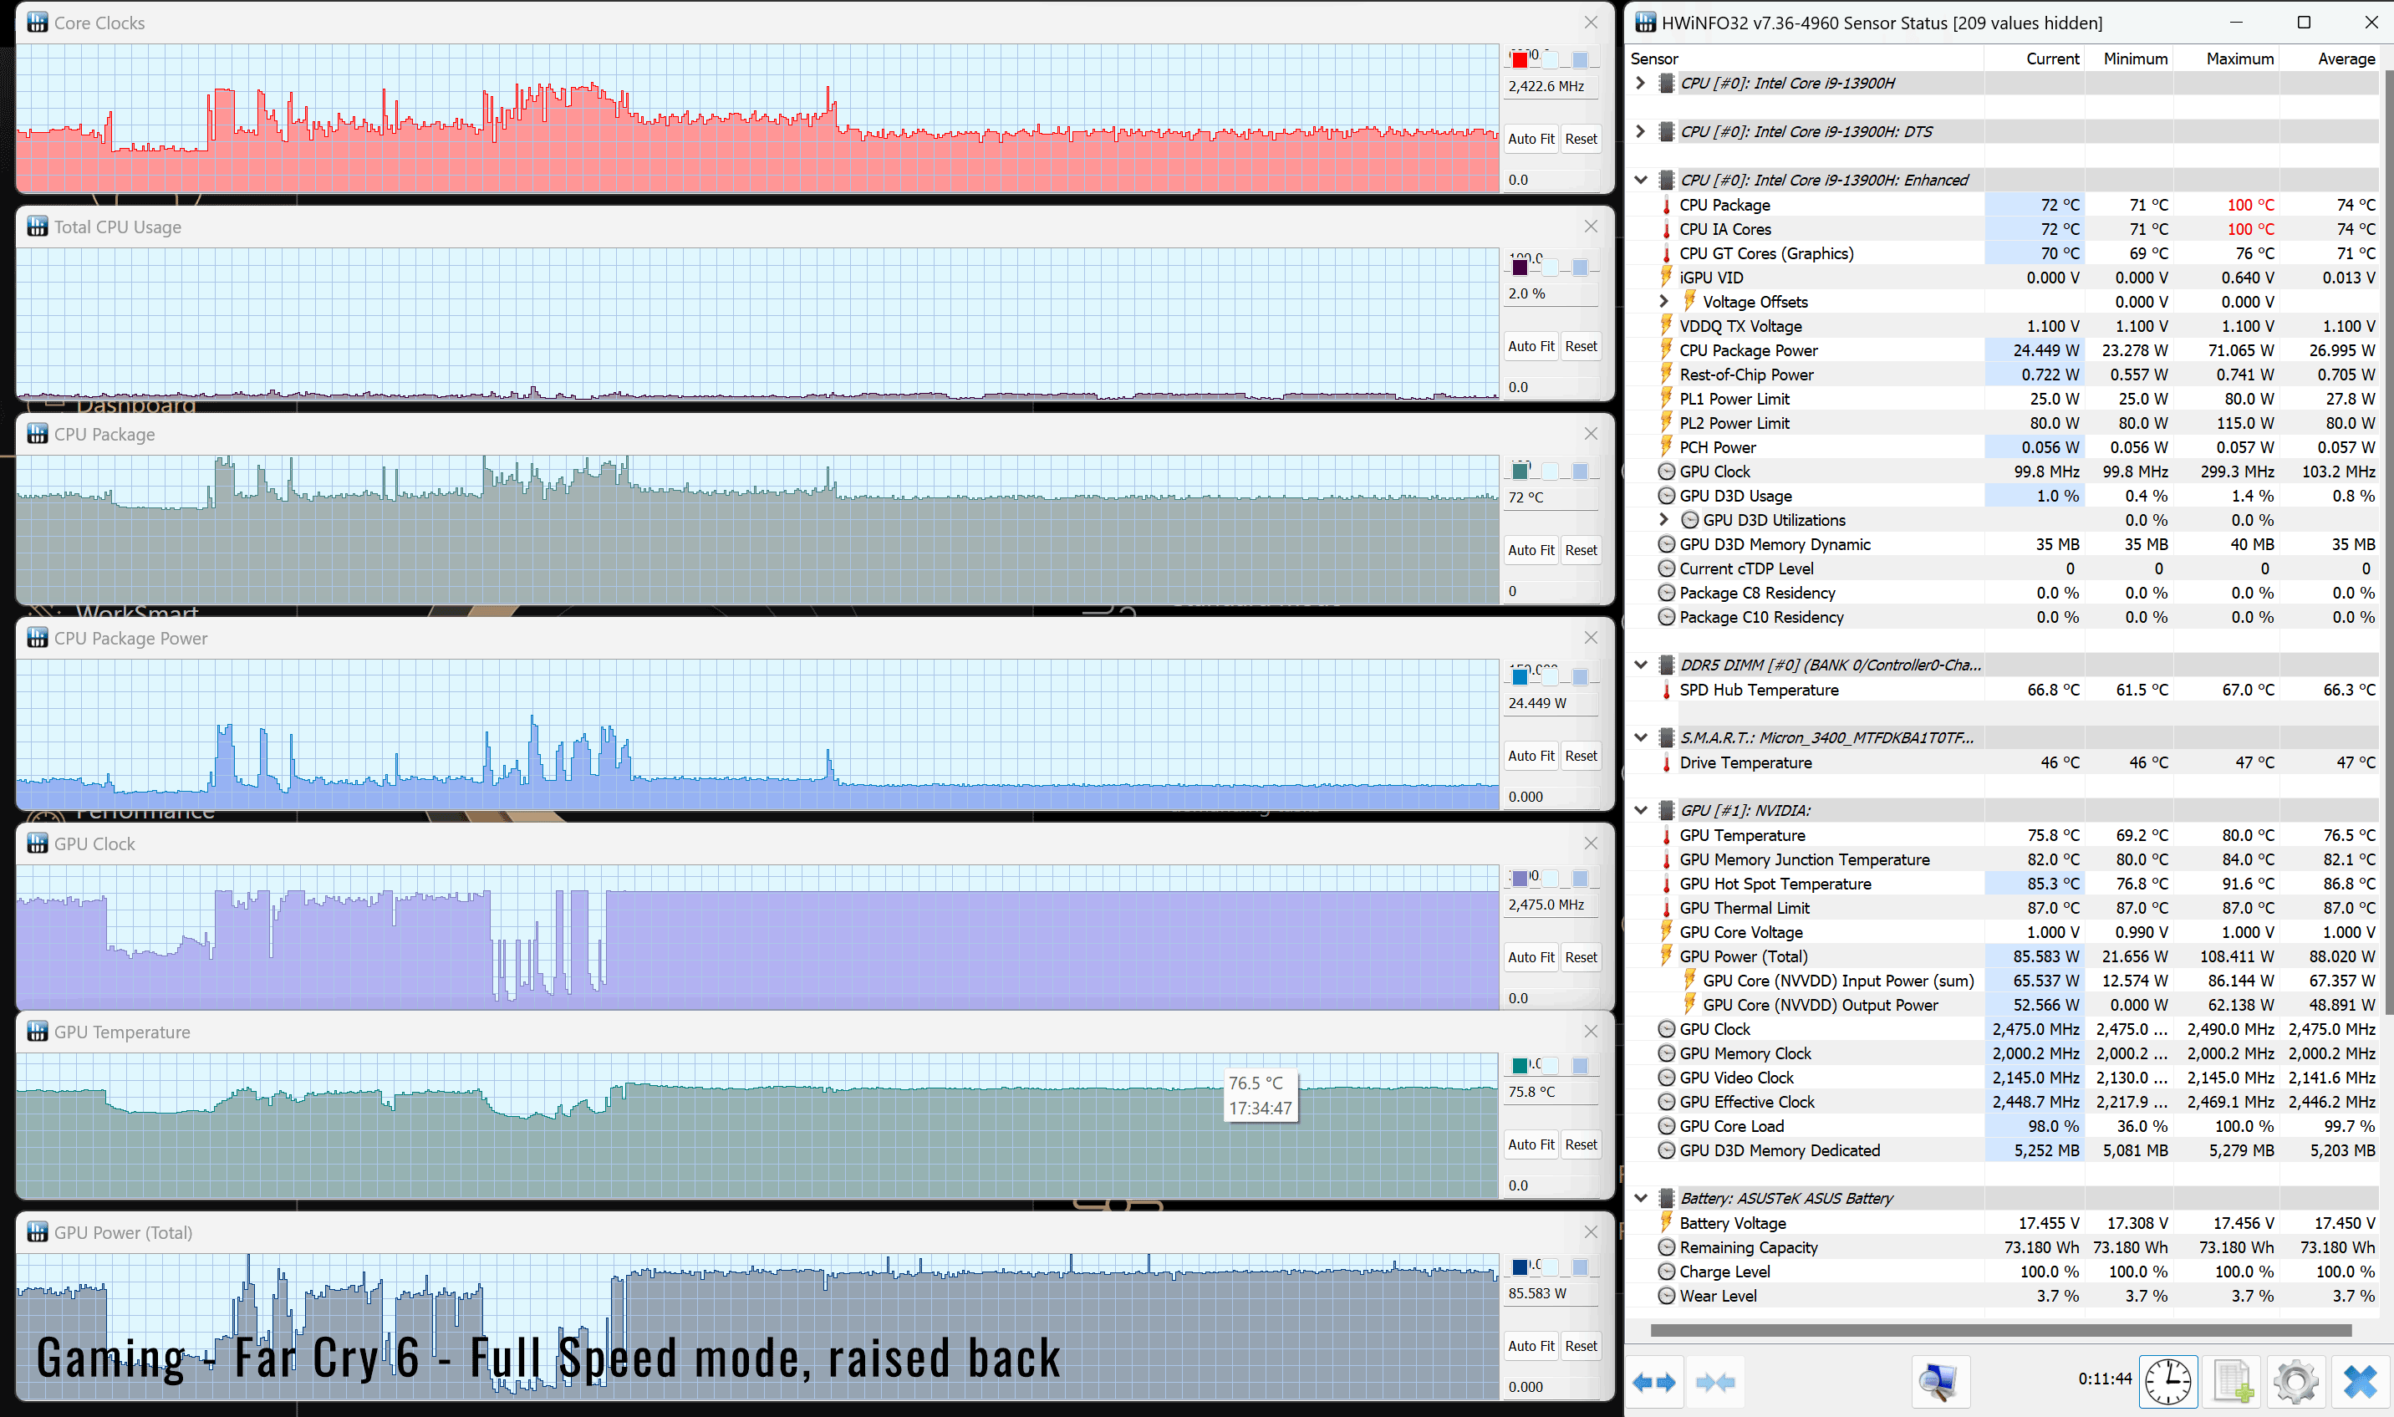The width and height of the screenshot is (2394, 1417).
Task: Collapse the i9-13900H: Enhanced sensor group
Action: [x=1641, y=180]
